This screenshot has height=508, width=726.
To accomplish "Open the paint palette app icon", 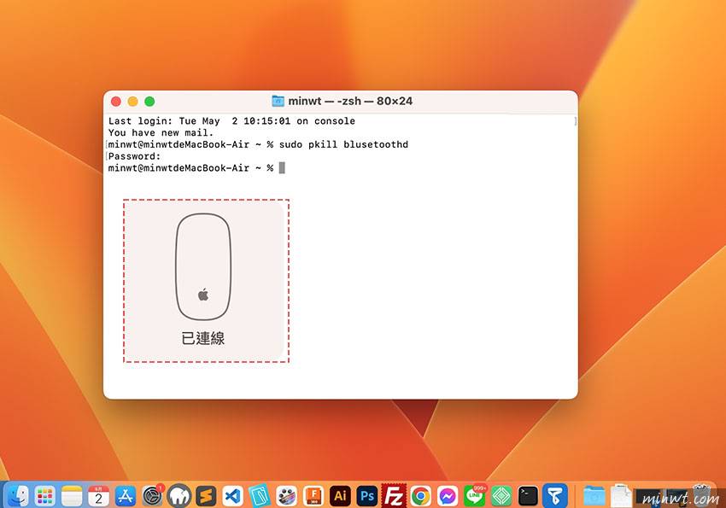I will pyautogui.click(x=287, y=496).
